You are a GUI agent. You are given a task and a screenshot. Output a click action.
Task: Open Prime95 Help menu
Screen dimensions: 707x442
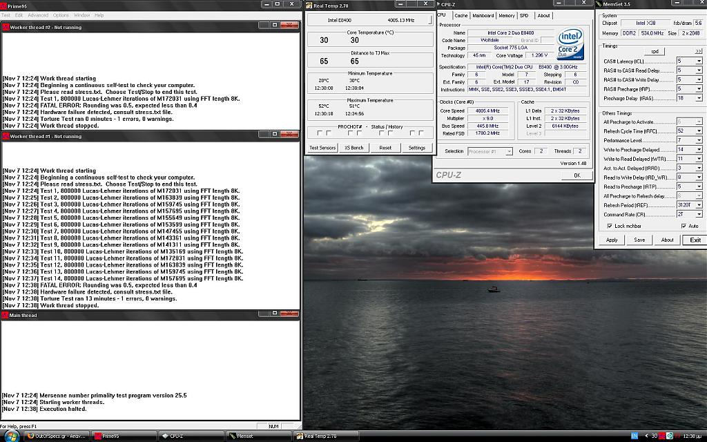(99, 15)
